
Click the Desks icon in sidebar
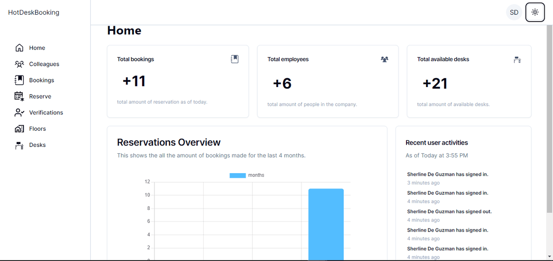(x=19, y=145)
